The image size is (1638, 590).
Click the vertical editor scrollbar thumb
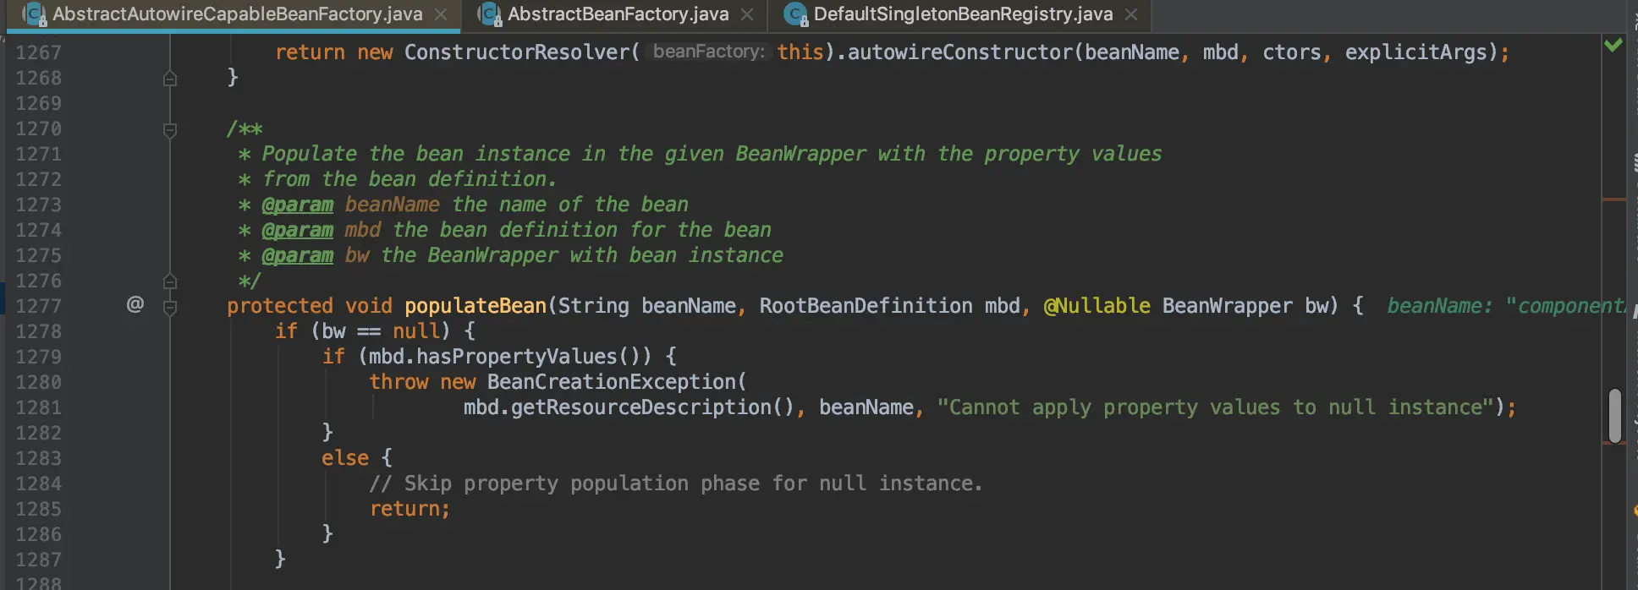click(x=1615, y=416)
